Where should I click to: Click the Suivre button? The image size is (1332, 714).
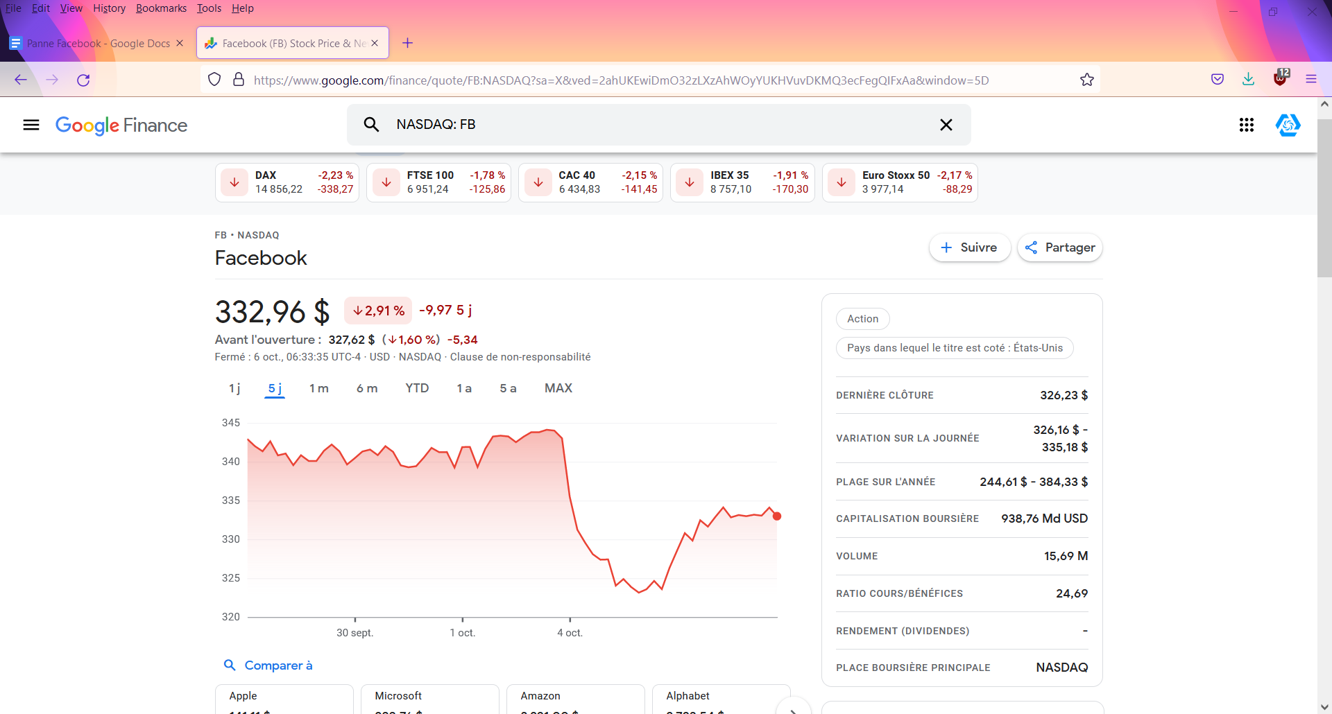tap(969, 247)
